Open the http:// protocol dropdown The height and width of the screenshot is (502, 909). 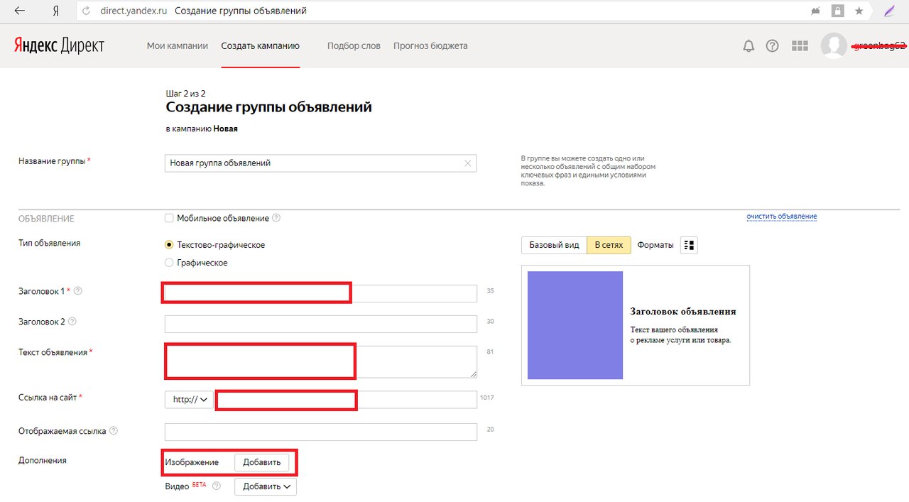[x=189, y=400]
